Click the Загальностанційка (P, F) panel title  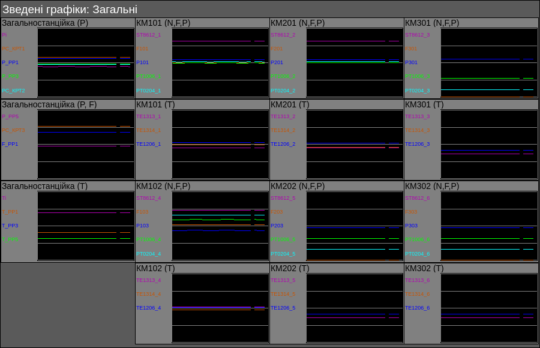[x=49, y=104]
